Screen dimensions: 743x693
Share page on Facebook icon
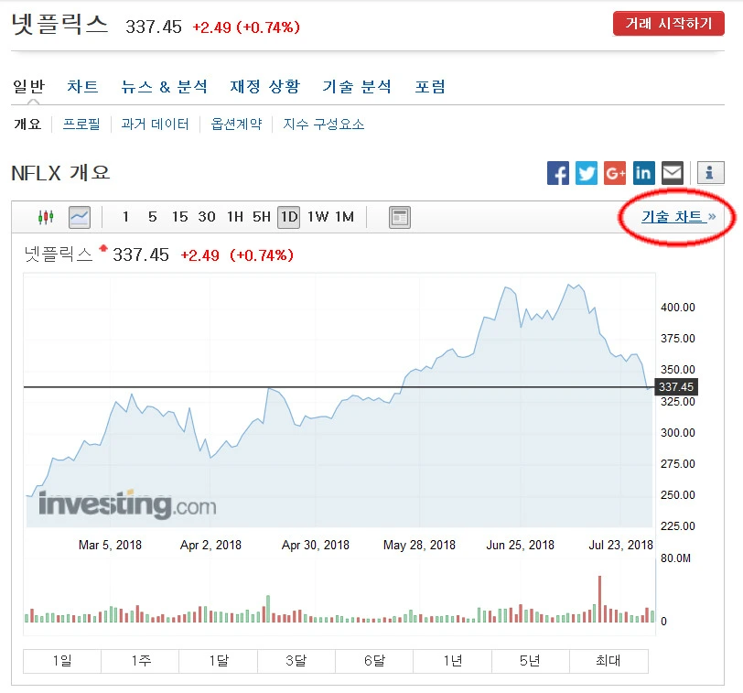[558, 173]
